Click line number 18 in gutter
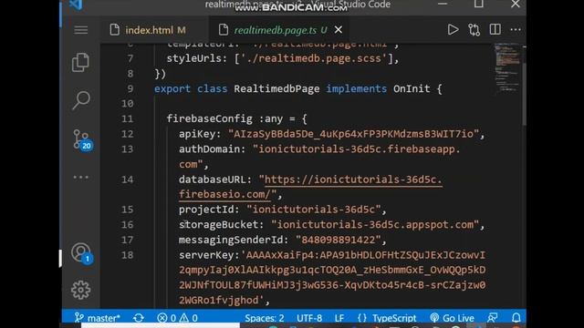The width and height of the screenshot is (584, 328). 127,255
